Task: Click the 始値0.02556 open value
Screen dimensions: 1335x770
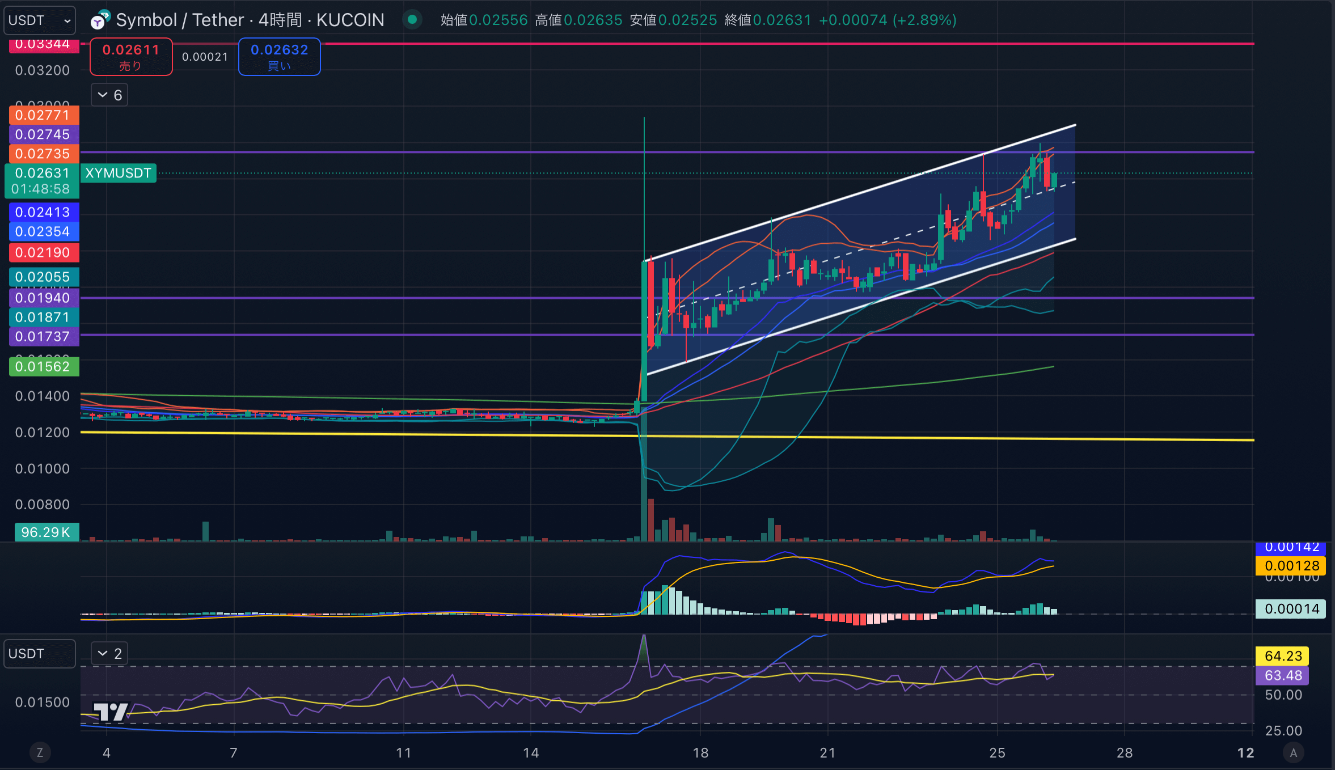Action: (x=484, y=20)
